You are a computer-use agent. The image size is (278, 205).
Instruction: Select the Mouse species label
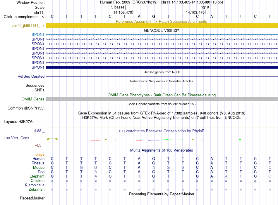pyautogui.click(x=39, y=167)
